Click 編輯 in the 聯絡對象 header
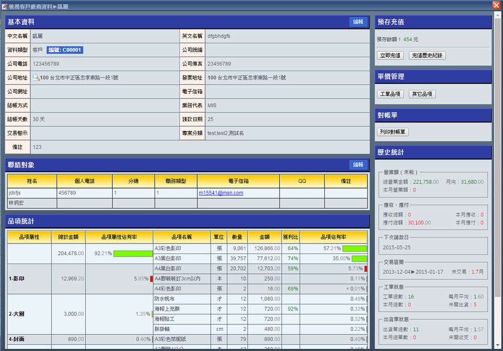The image size is (503, 351). [358, 164]
